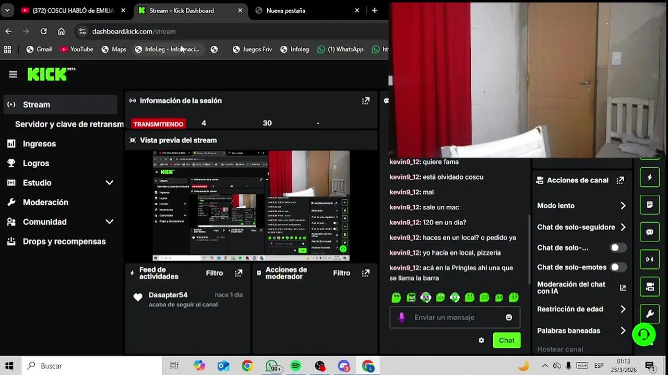Click the broadcast signal sidebar icon
668x375 pixels.
(x=650, y=259)
